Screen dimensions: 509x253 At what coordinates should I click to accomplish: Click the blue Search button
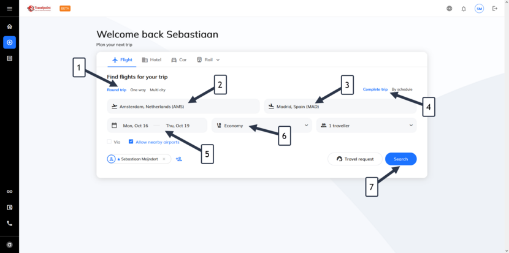pyautogui.click(x=401, y=159)
